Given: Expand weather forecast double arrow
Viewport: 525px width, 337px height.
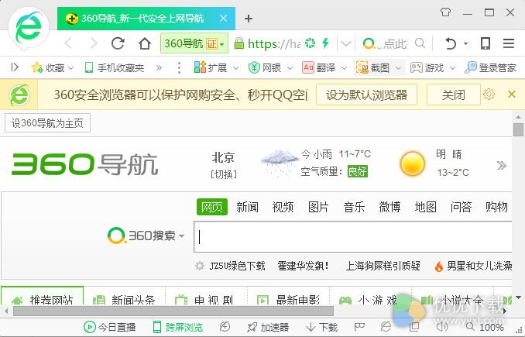Looking at the screenshot, I should 501,165.
